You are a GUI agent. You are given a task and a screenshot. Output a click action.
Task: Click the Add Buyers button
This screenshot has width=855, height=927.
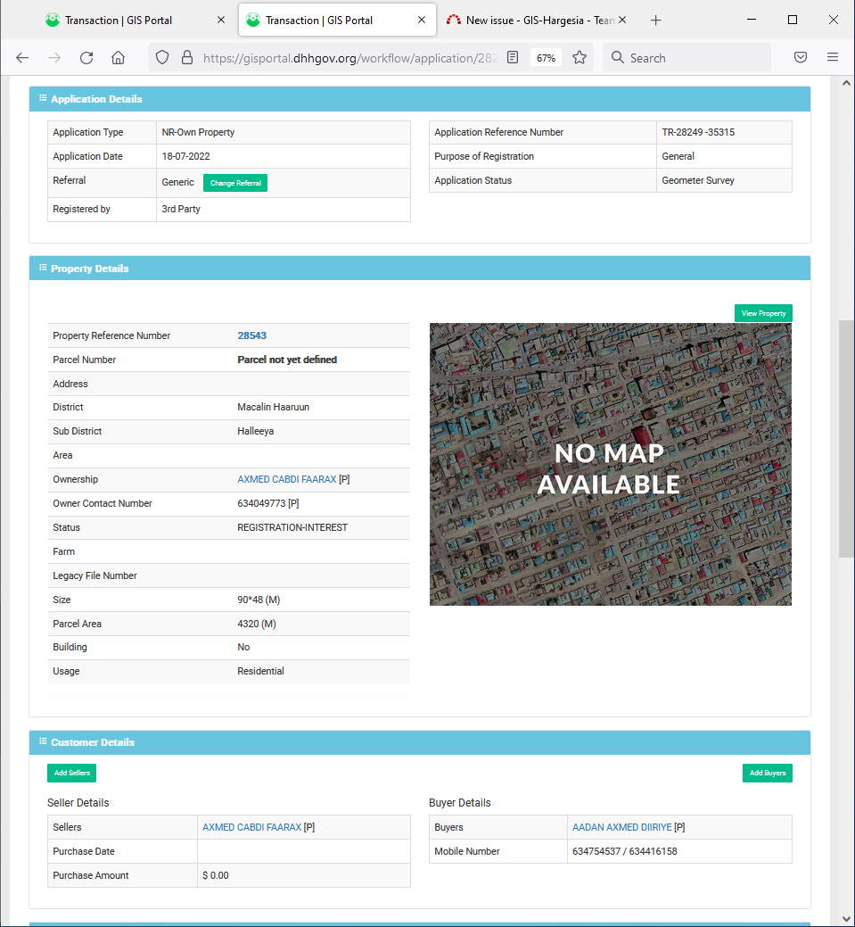(x=767, y=773)
